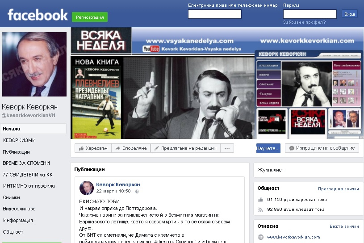Viewport: 364px width, 243px height.
Task: Click the public globe icon beside post time
Action: pos(137,191)
